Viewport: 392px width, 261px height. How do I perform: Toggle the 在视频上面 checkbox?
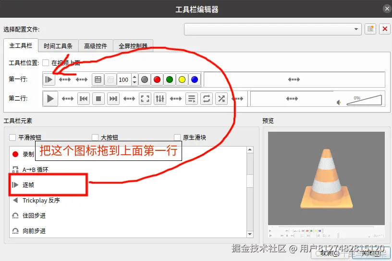coord(46,63)
